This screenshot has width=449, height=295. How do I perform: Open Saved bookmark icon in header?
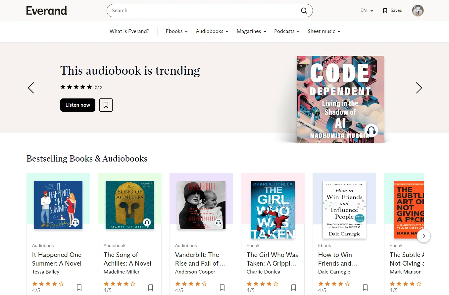(385, 11)
